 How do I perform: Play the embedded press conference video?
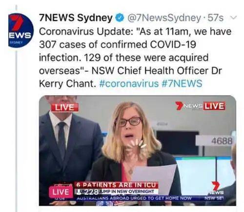[x=138, y=151]
